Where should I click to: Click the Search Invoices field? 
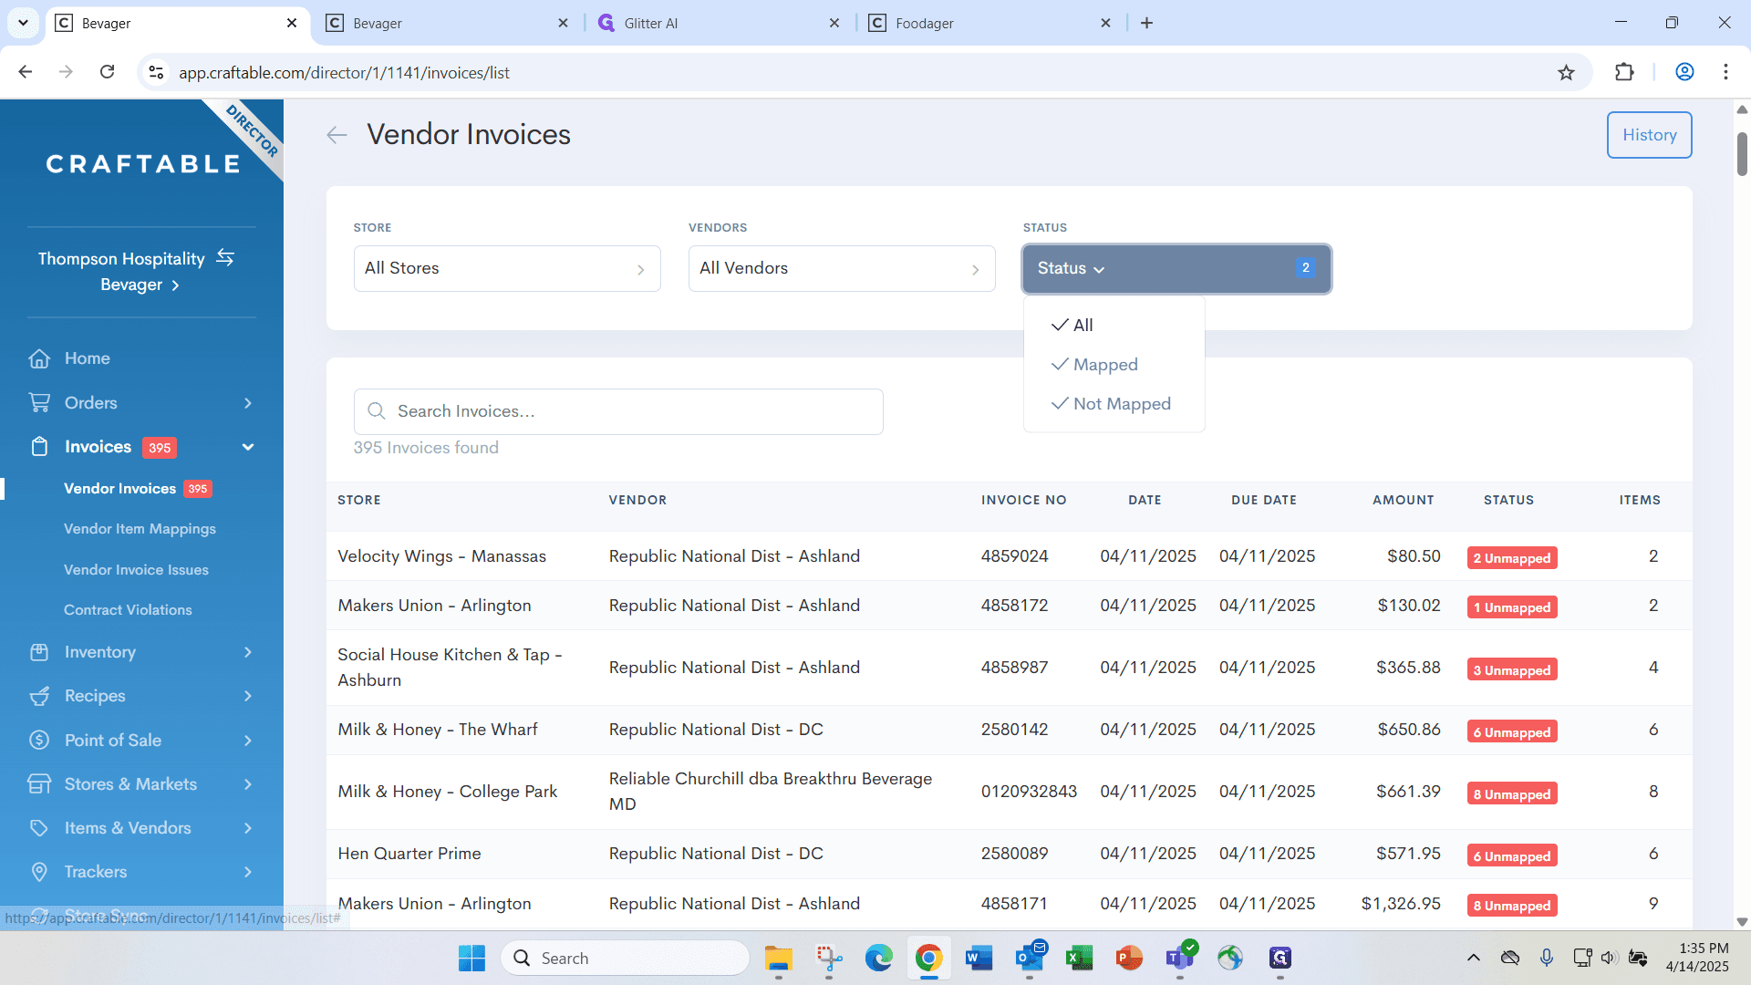click(618, 411)
